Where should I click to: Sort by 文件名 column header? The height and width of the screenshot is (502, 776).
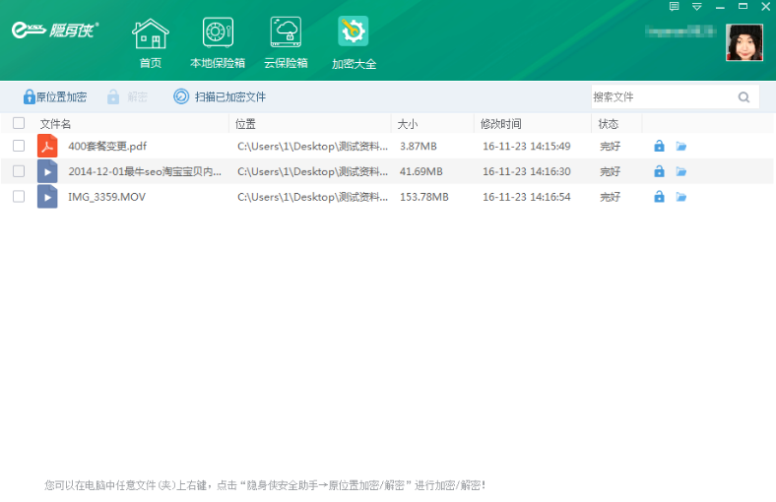point(55,124)
